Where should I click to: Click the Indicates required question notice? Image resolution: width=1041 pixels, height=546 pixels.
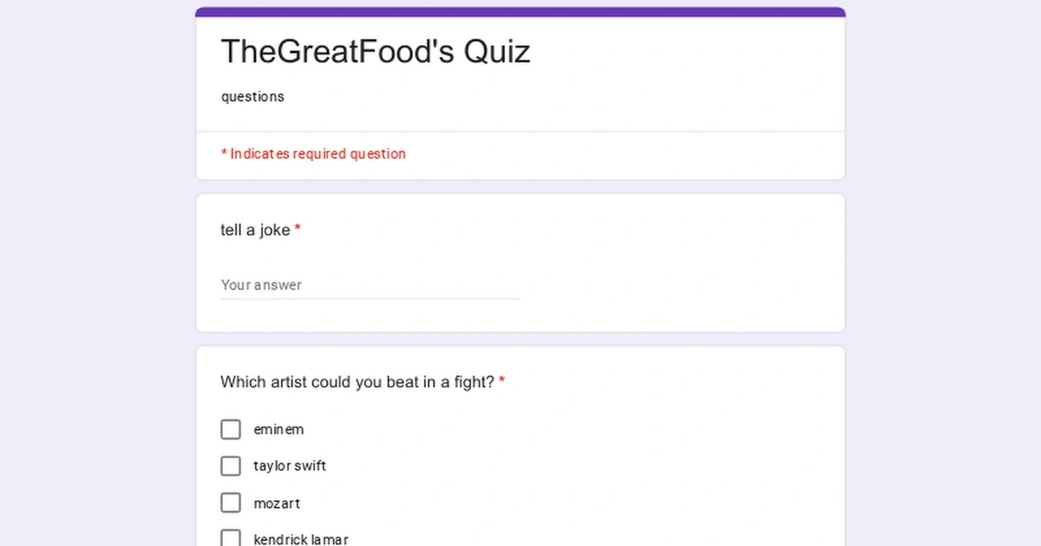(314, 153)
